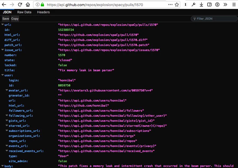238x168 pixels.
Task: Go back with the browser back arrow
Action: pos(4,5)
